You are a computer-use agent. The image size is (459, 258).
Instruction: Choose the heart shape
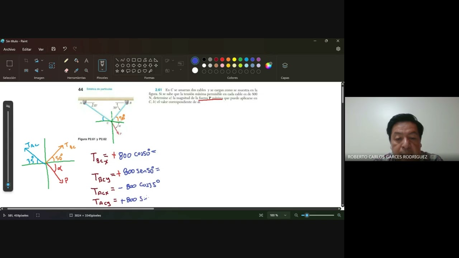pos(145,71)
